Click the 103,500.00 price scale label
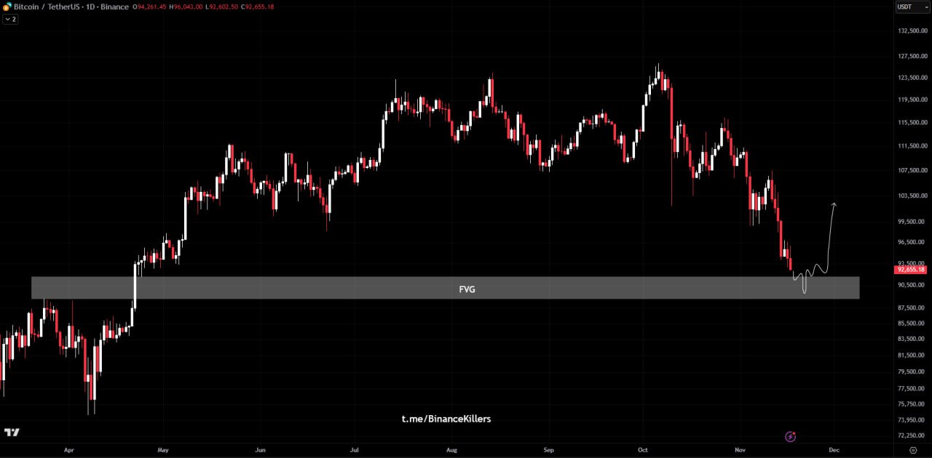The width and height of the screenshot is (932, 458). click(912, 196)
